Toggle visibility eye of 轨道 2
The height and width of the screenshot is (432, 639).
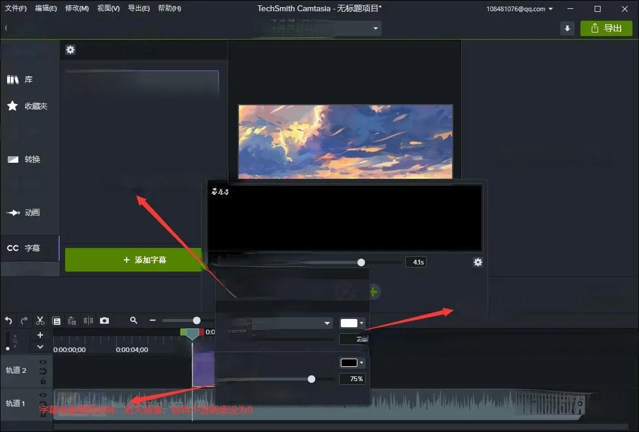pos(43,362)
